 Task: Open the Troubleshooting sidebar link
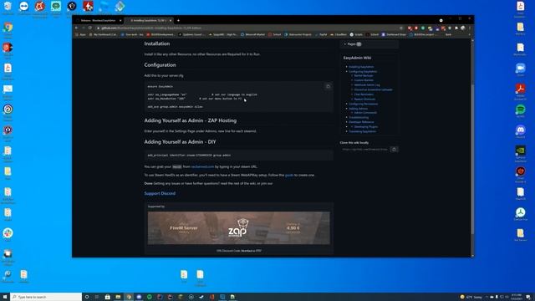coord(359,117)
